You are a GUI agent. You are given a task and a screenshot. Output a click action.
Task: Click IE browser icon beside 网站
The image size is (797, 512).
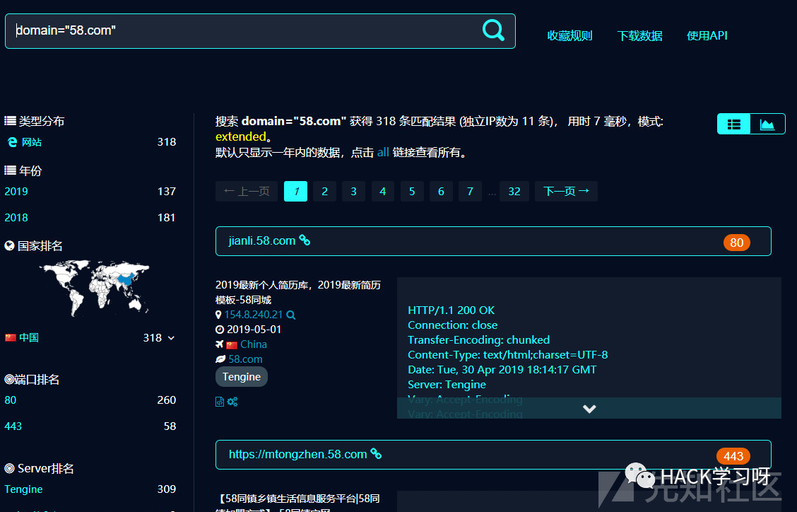[12, 142]
